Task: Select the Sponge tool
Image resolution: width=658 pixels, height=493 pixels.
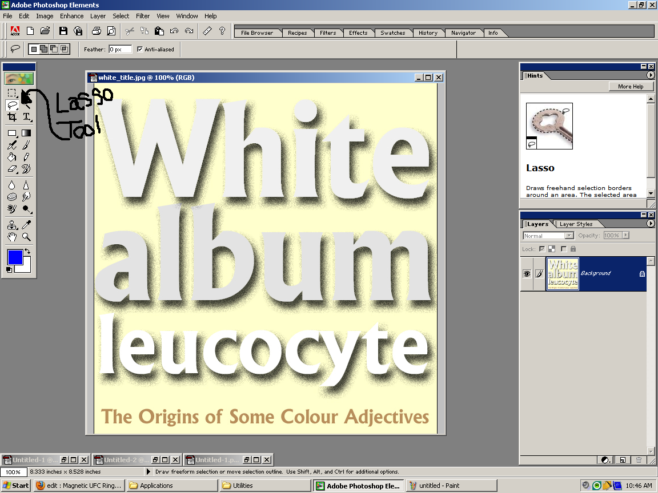Action: [x=12, y=197]
